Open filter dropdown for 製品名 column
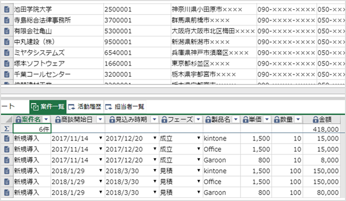 click(236, 120)
